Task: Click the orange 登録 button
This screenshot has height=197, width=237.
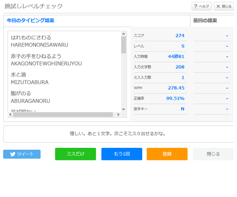Action: (x=167, y=154)
